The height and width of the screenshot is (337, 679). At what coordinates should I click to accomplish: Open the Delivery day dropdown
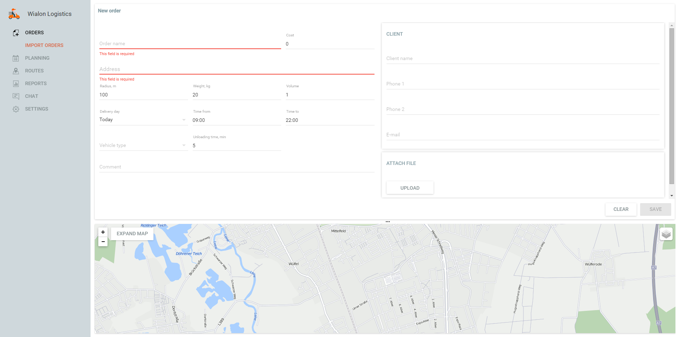[x=143, y=120]
